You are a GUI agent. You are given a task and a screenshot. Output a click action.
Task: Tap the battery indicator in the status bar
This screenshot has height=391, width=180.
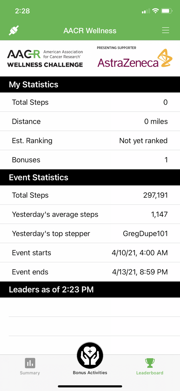pos(167,11)
